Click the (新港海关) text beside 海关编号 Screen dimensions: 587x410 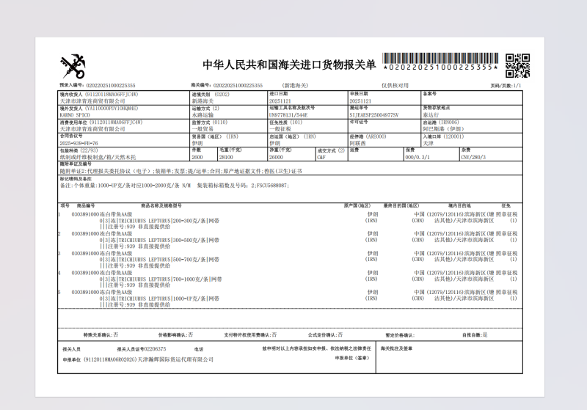pos(295,86)
